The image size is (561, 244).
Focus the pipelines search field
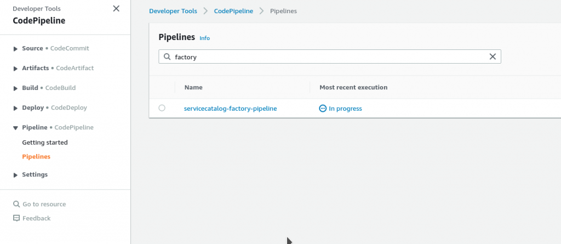(329, 56)
